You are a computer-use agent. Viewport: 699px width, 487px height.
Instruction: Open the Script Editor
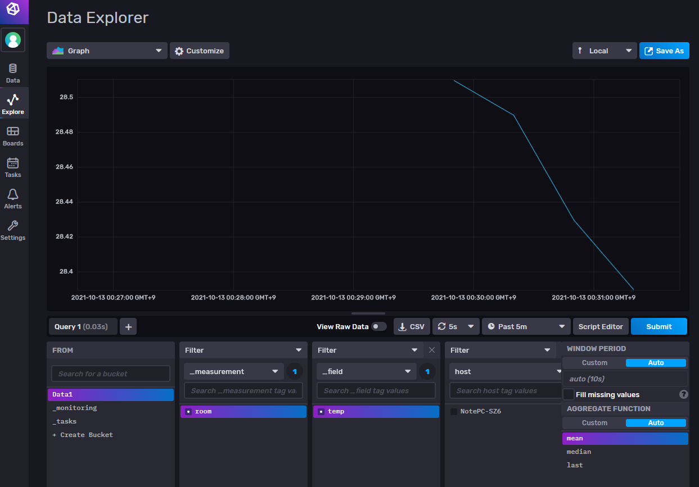(x=601, y=326)
